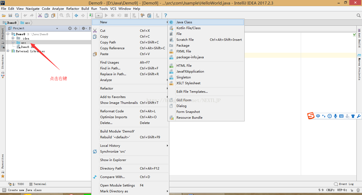
Task: Open the File menu
Action: 3,8
